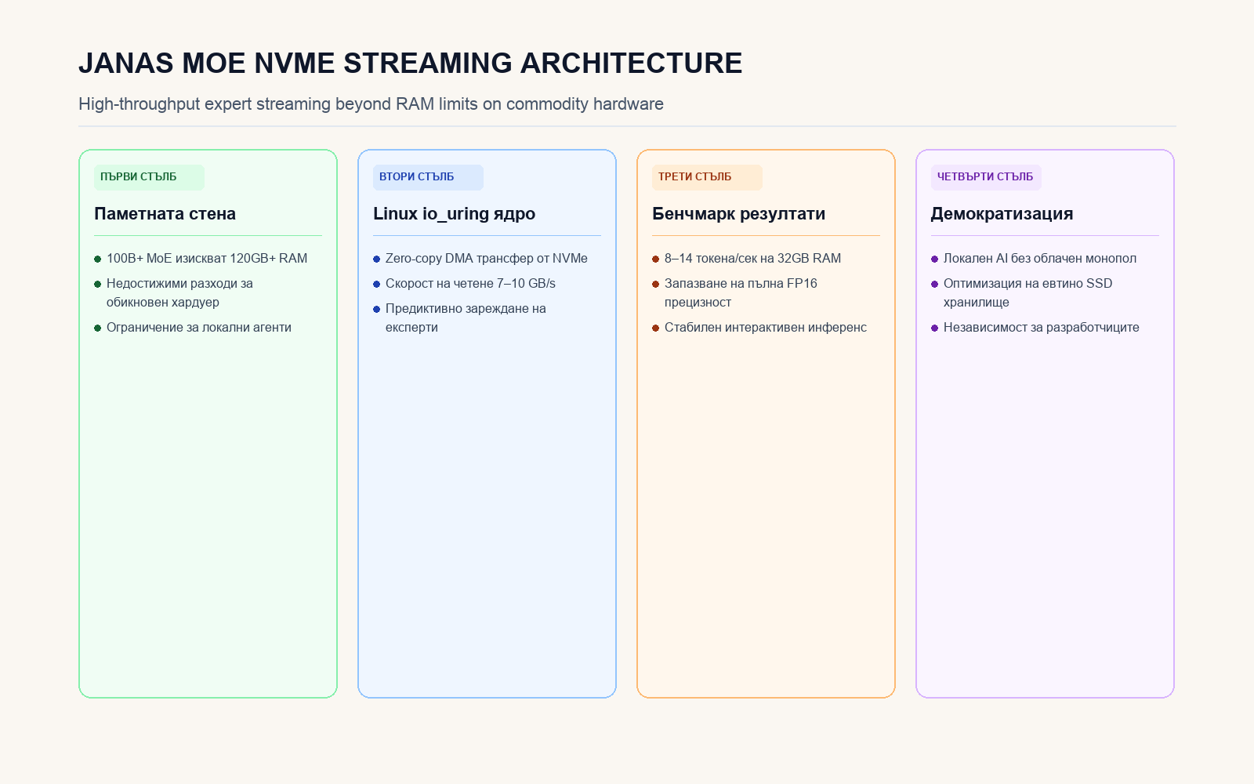Click the ПЪРВИ СТЪЛБ badge
1254x784 pixels.
(x=149, y=177)
